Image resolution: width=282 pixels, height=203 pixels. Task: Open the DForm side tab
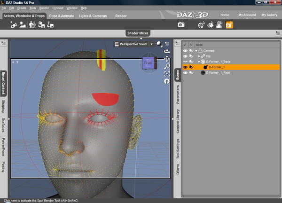point(178,169)
